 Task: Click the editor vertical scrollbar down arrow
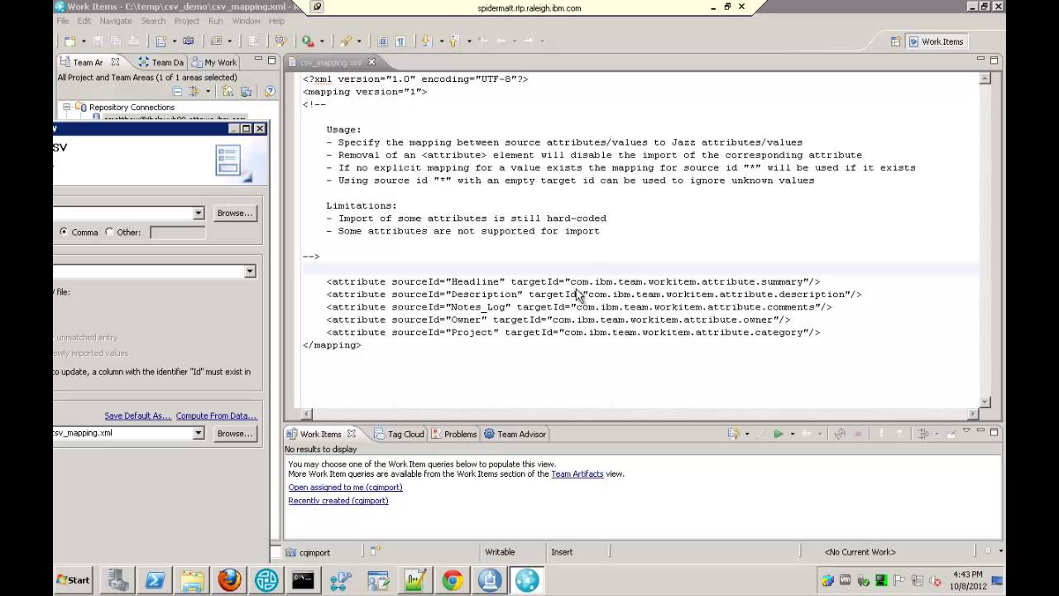[x=985, y=401]
